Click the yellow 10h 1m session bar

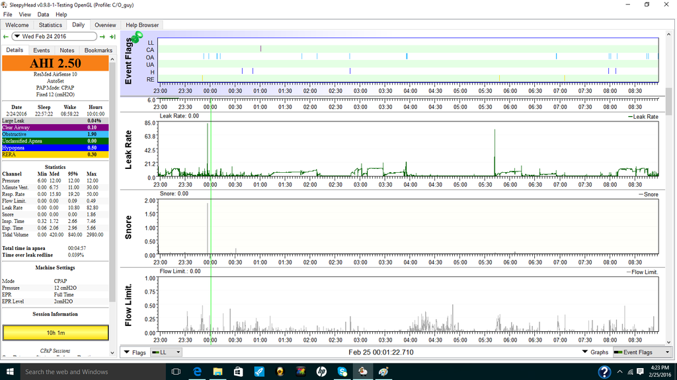[56, 332]
